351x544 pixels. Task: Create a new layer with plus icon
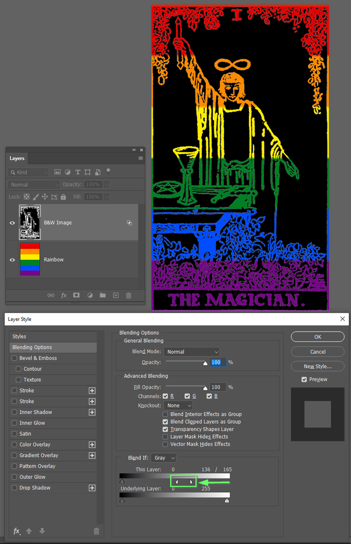click(116, 295)
